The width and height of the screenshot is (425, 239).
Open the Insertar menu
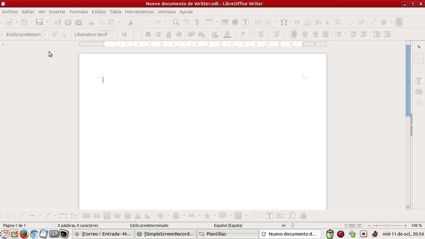[x=58, y=12]
